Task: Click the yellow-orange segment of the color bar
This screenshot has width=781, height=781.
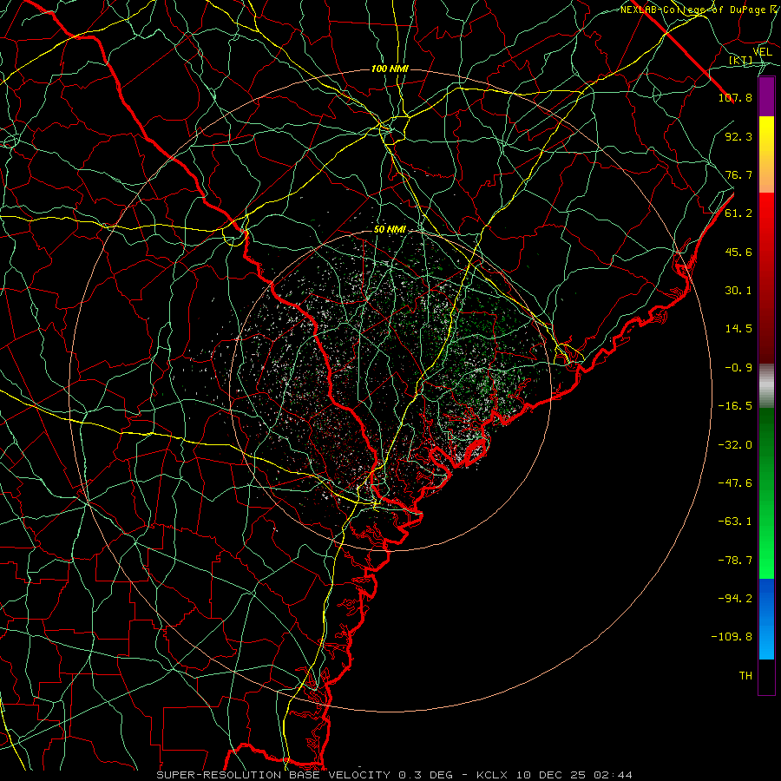Action: coord(766,154)
